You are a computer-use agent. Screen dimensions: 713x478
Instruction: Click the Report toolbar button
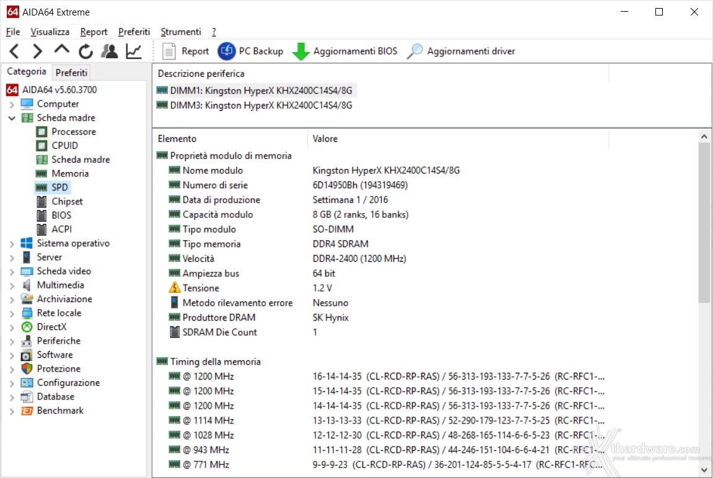point(185,51)
